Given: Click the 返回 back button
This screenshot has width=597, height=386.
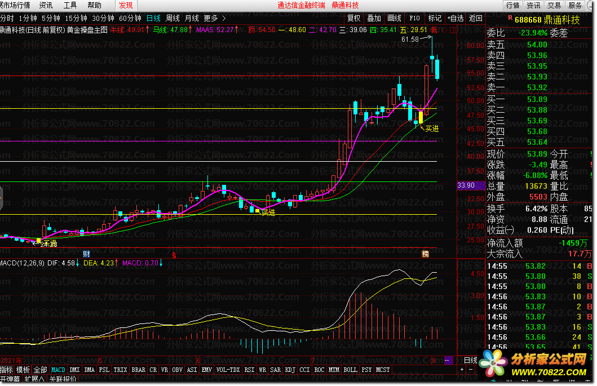Looking at the screenshot, I should pos(476,18).
